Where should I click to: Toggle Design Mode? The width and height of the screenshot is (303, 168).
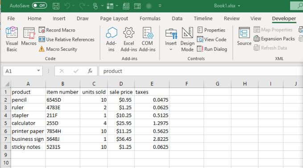(187, 39)
